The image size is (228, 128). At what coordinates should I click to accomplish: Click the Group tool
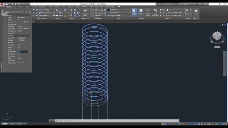click(187, 12)
